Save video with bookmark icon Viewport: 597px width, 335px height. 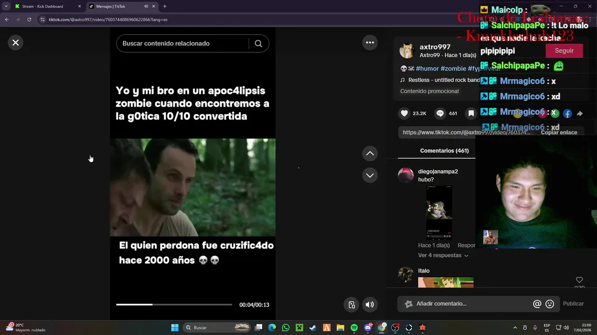(471, 113)
